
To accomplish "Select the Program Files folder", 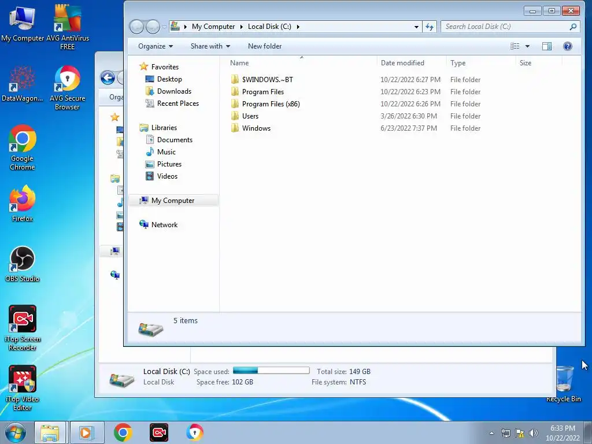I will tap(263, 92).
